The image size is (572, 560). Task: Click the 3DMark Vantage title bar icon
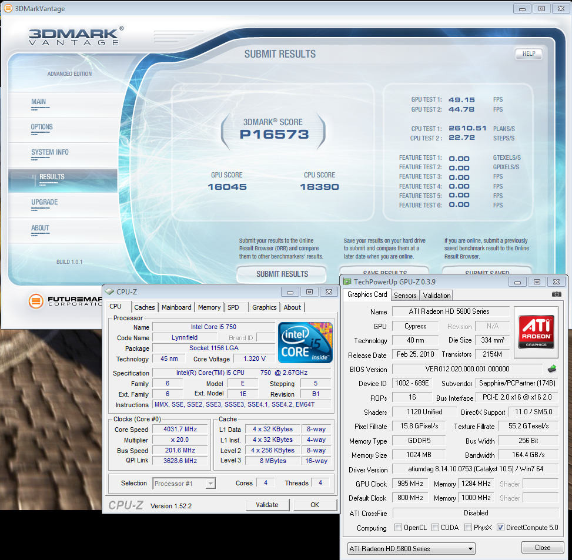tap(6, 8)
